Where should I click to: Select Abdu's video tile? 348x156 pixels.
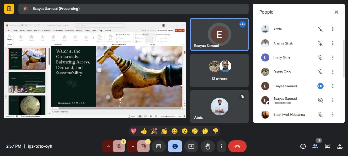(x=219, y=106)
